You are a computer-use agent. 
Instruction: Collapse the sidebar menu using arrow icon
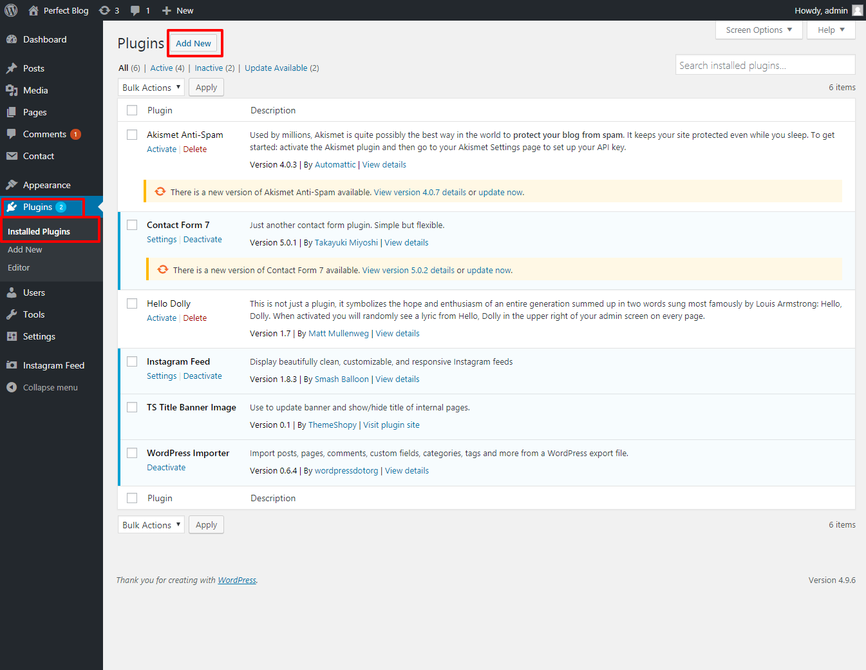tap(12, 387)
